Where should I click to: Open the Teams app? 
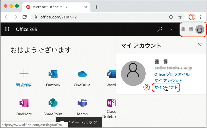[82, 103]
